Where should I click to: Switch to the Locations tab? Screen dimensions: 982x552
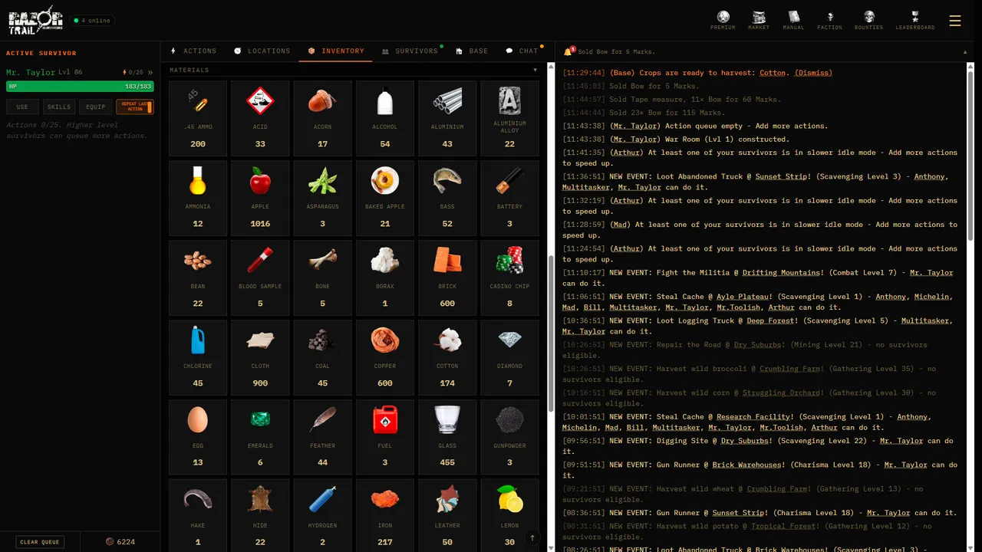point(262,51)
